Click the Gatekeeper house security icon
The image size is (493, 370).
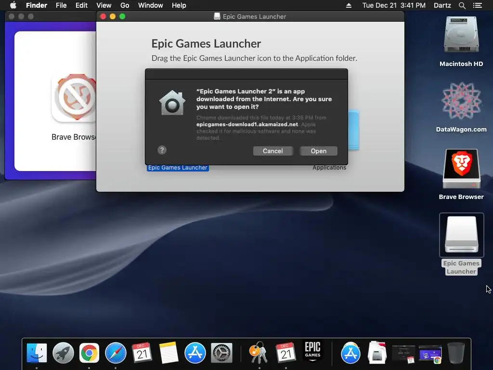pyautogui.click(x=172, y=103)
